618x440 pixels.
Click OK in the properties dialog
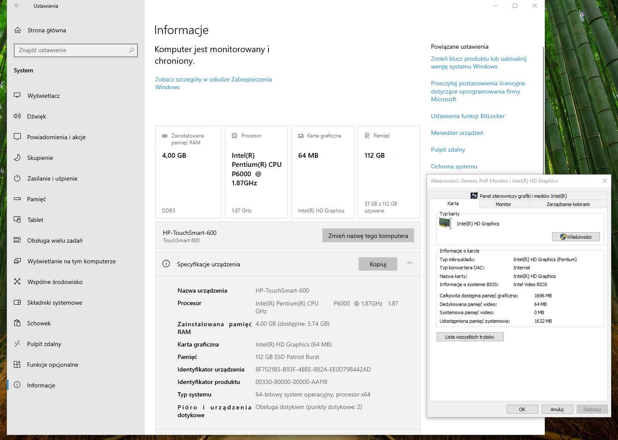click(522, 409)
